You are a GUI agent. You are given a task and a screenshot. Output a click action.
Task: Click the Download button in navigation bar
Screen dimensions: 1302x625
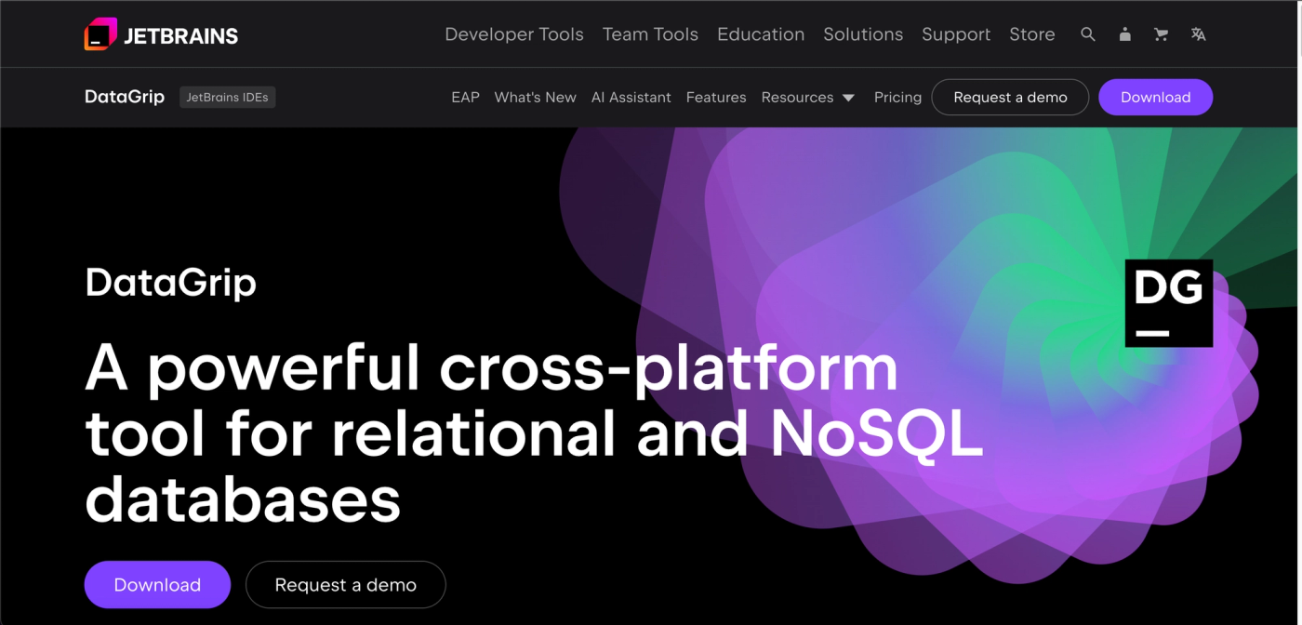pyautogui.click(x=1155, y=97)
